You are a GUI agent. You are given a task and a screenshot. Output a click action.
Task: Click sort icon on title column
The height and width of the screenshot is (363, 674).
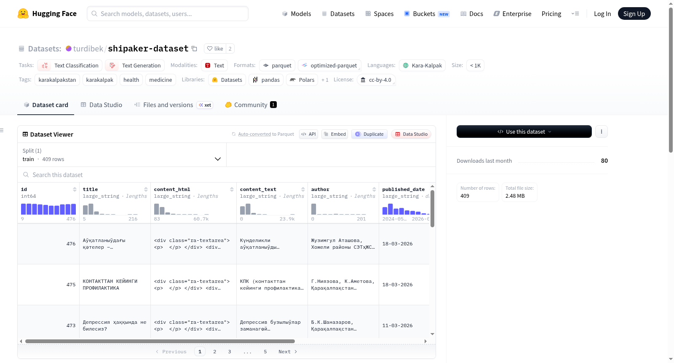(146, 189)
